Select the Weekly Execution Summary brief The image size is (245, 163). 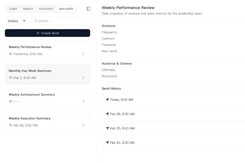pos(47,122)
